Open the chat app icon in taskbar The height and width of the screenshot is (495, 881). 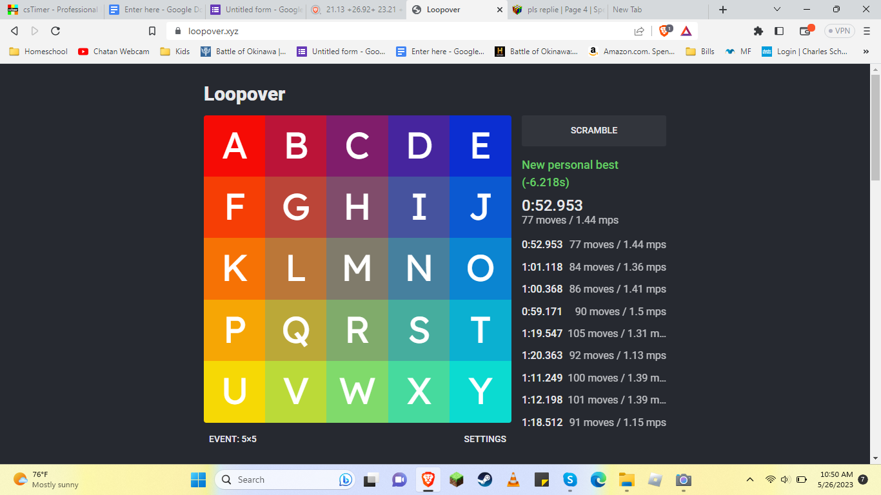[x=399, y=480]
